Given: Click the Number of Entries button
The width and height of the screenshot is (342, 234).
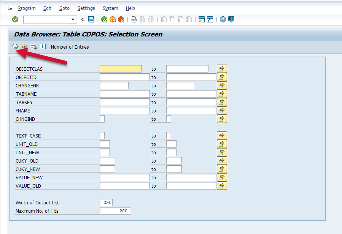Looking at the screenshot, I should click(x=70, y=47).
